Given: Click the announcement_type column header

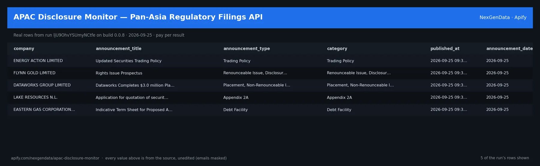Looking at the screenshot, I should [x=247, y=49].
